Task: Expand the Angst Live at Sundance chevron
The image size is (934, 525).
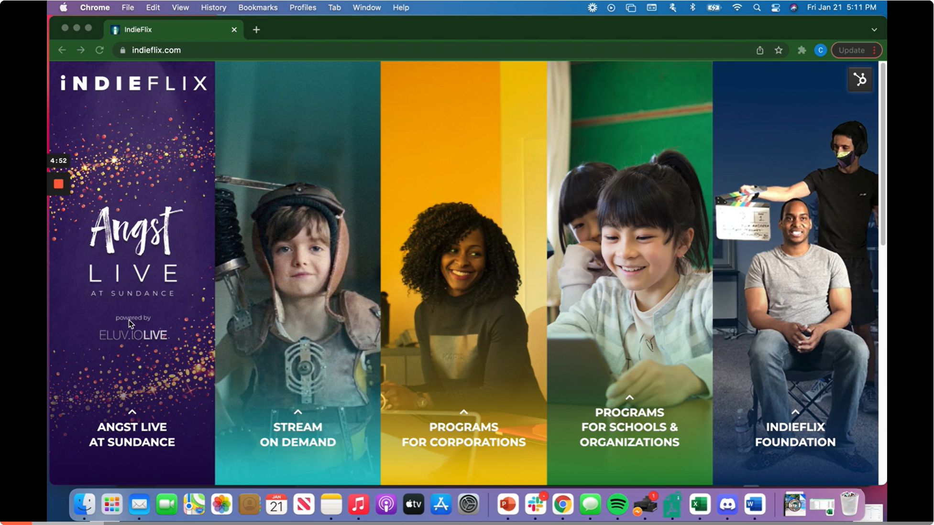Action: (x=132, y=412)
